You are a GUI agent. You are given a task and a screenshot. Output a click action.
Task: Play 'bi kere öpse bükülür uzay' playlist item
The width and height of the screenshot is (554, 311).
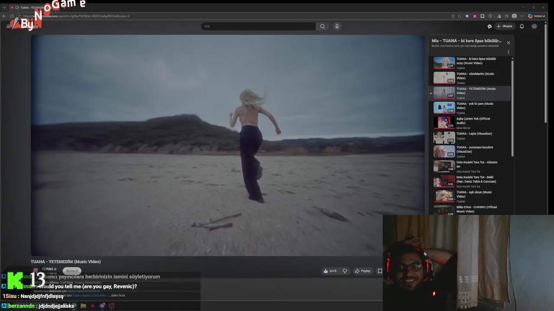click(x=470, y=63)
